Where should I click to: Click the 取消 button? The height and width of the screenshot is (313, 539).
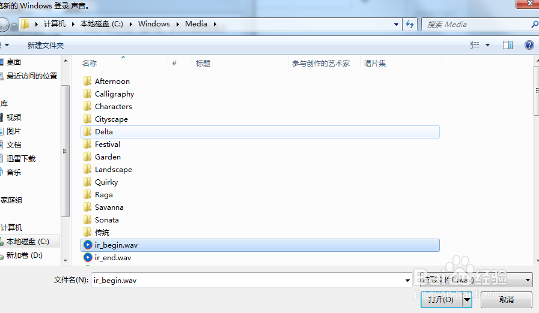pos(507,300)
